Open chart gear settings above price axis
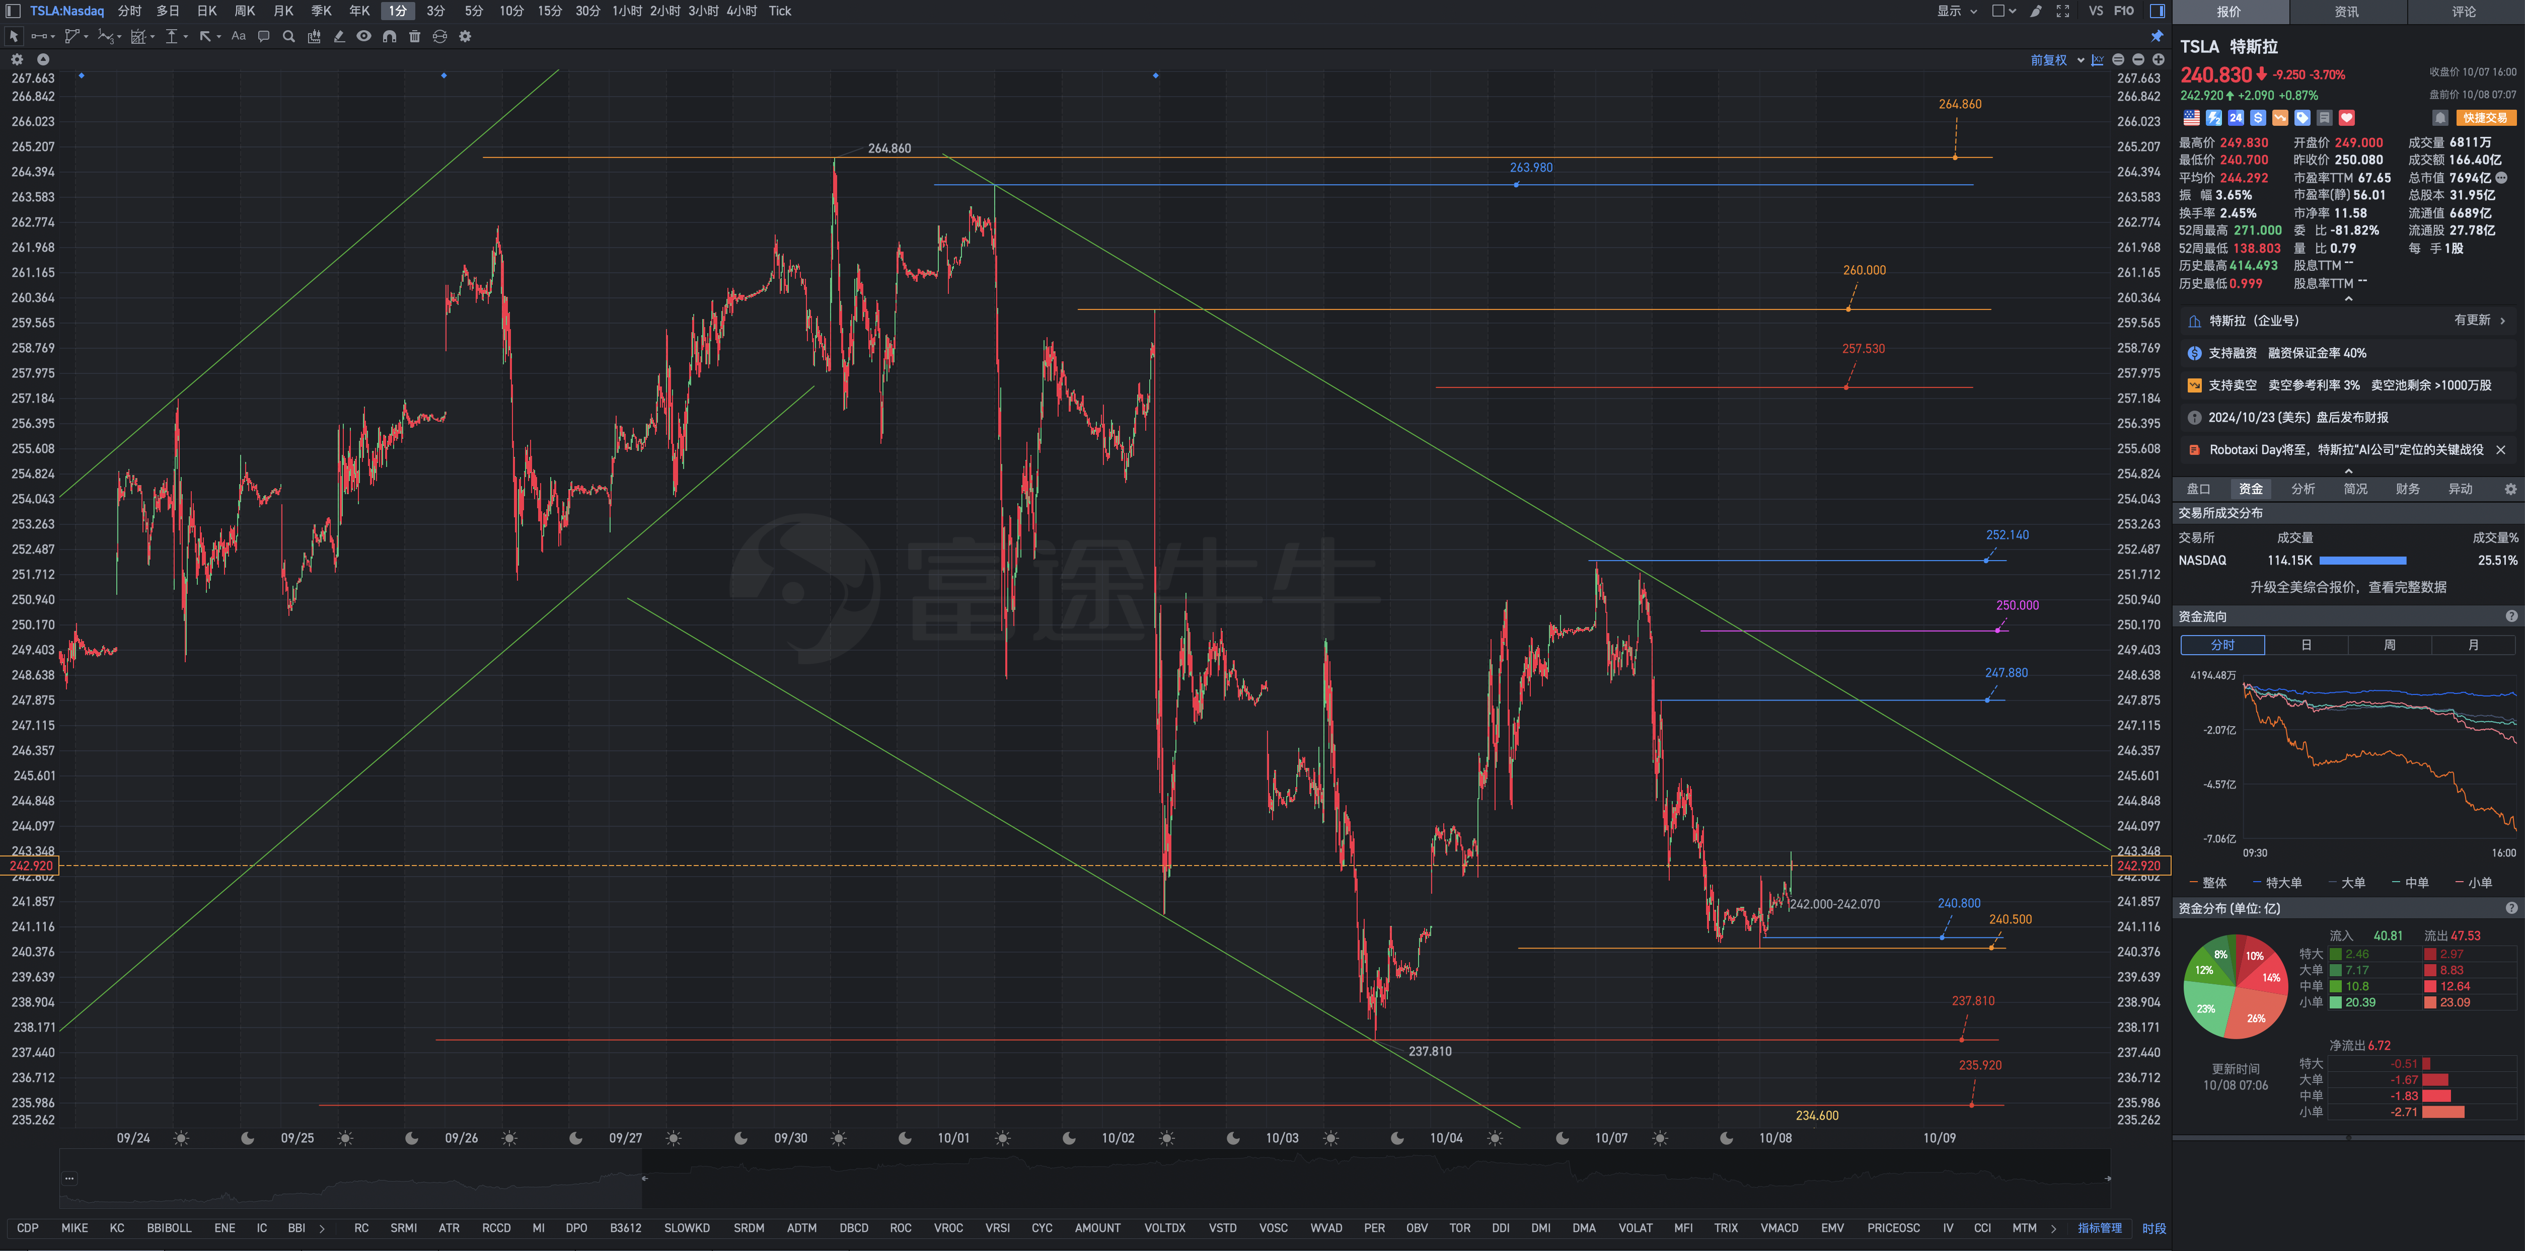This screenshot has width=2525, height=1251. [x=17, y=60]
